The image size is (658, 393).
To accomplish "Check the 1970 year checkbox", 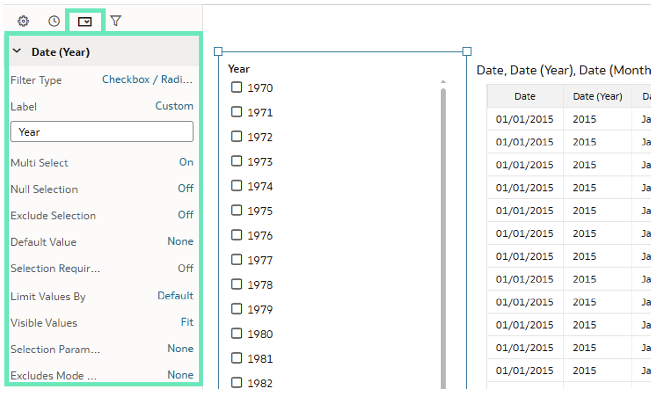I will (236, 87).
